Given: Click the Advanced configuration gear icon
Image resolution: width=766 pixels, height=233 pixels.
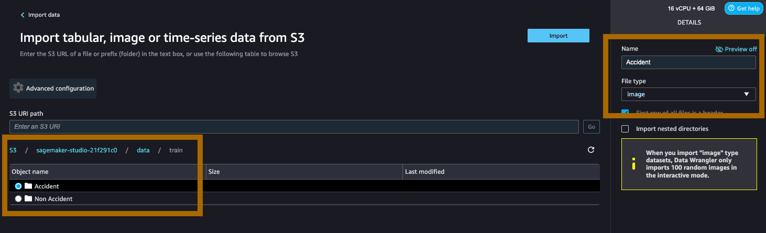Looking at the screenshot, I should pos(18,88).
